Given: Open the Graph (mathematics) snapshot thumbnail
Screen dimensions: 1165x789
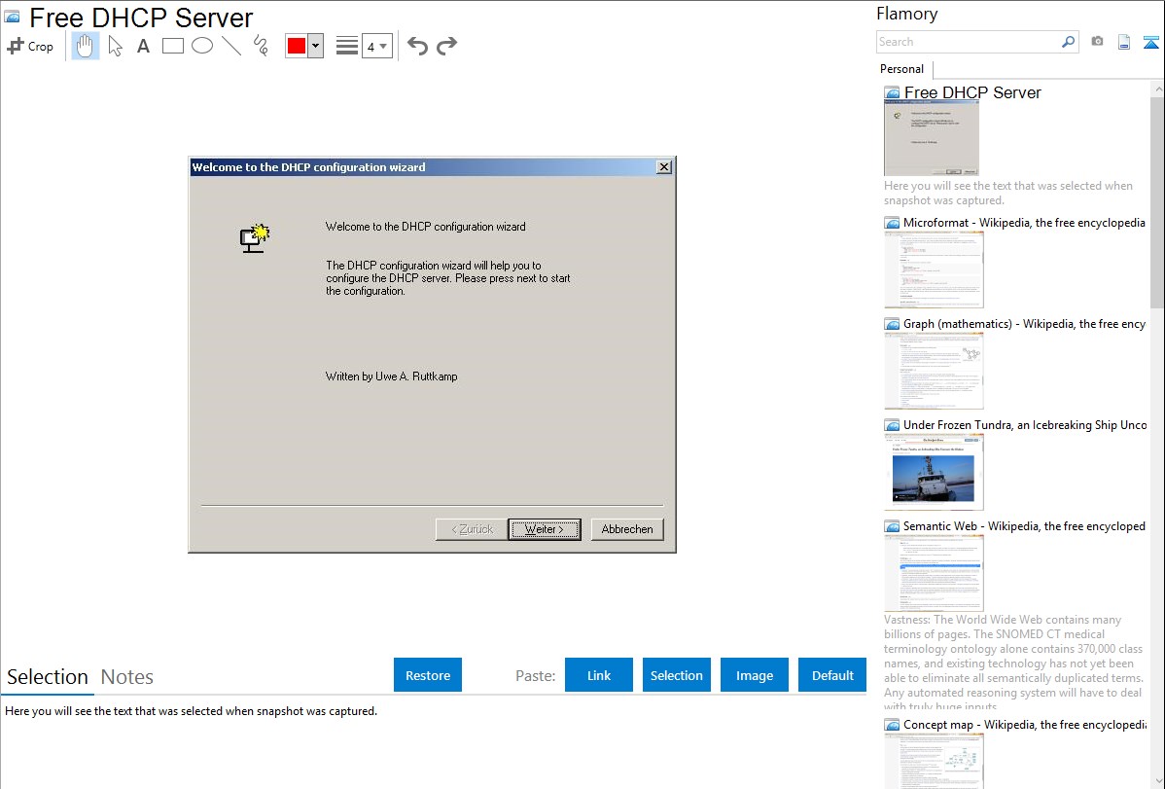Looking at the screenshot, I should [934, 371].
